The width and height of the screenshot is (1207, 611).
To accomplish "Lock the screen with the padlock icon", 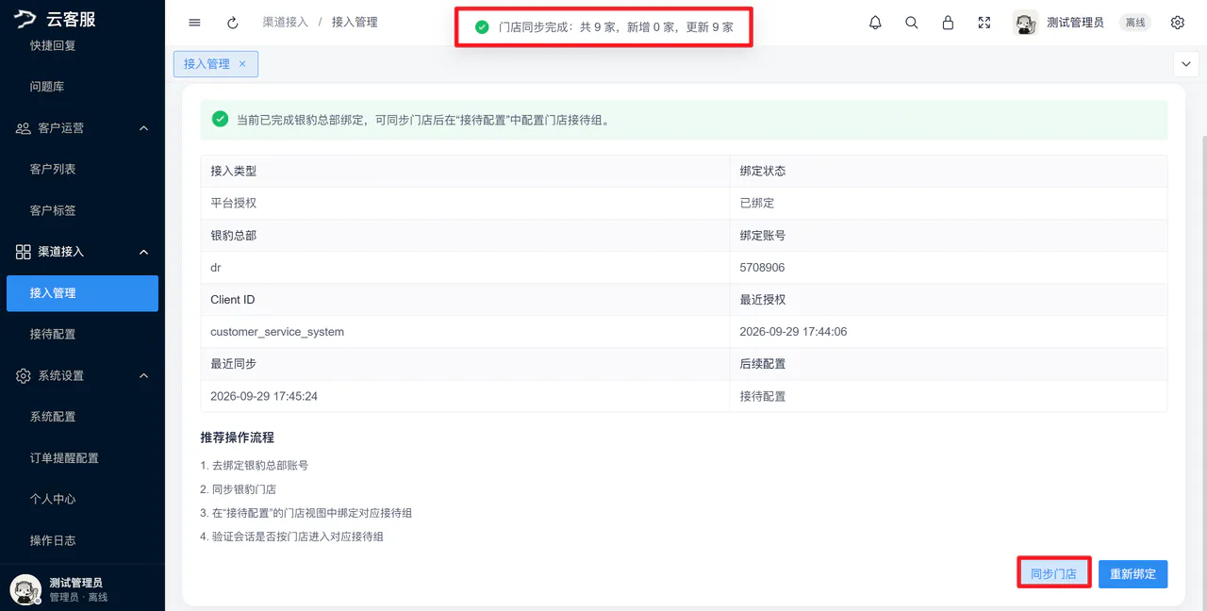I will pyautogui.click(x=948, y=23).
